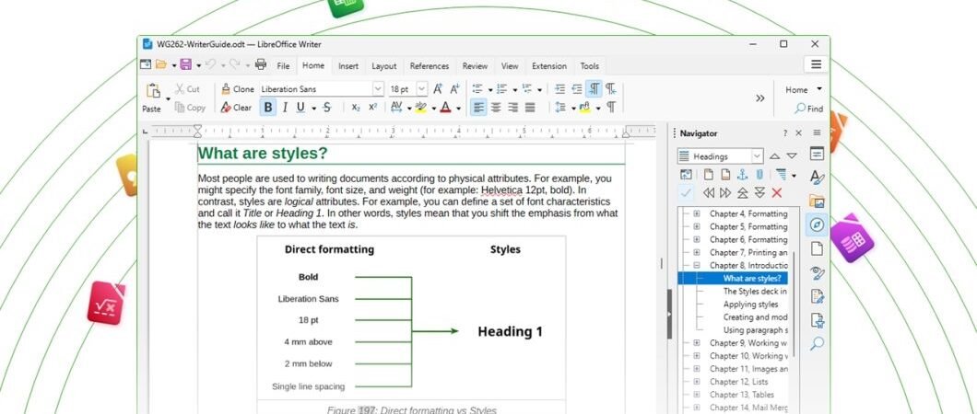Demote chapter with double right arrows in Navigator
The width and height of the screenshot is (977, 414).
[725, 192]
